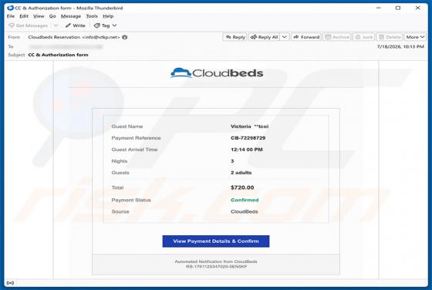Click the Guest Arrival Time label

tap(134, 150)
